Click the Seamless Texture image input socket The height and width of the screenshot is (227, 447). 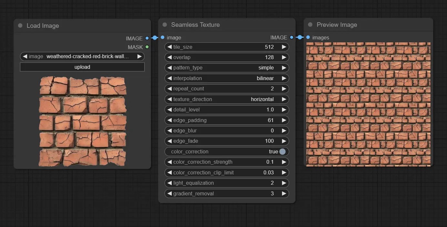click(163, 37)
